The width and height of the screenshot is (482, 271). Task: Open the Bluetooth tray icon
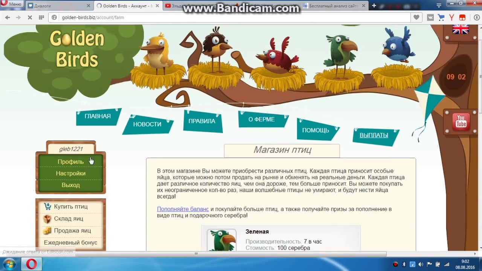click(404, 265)
